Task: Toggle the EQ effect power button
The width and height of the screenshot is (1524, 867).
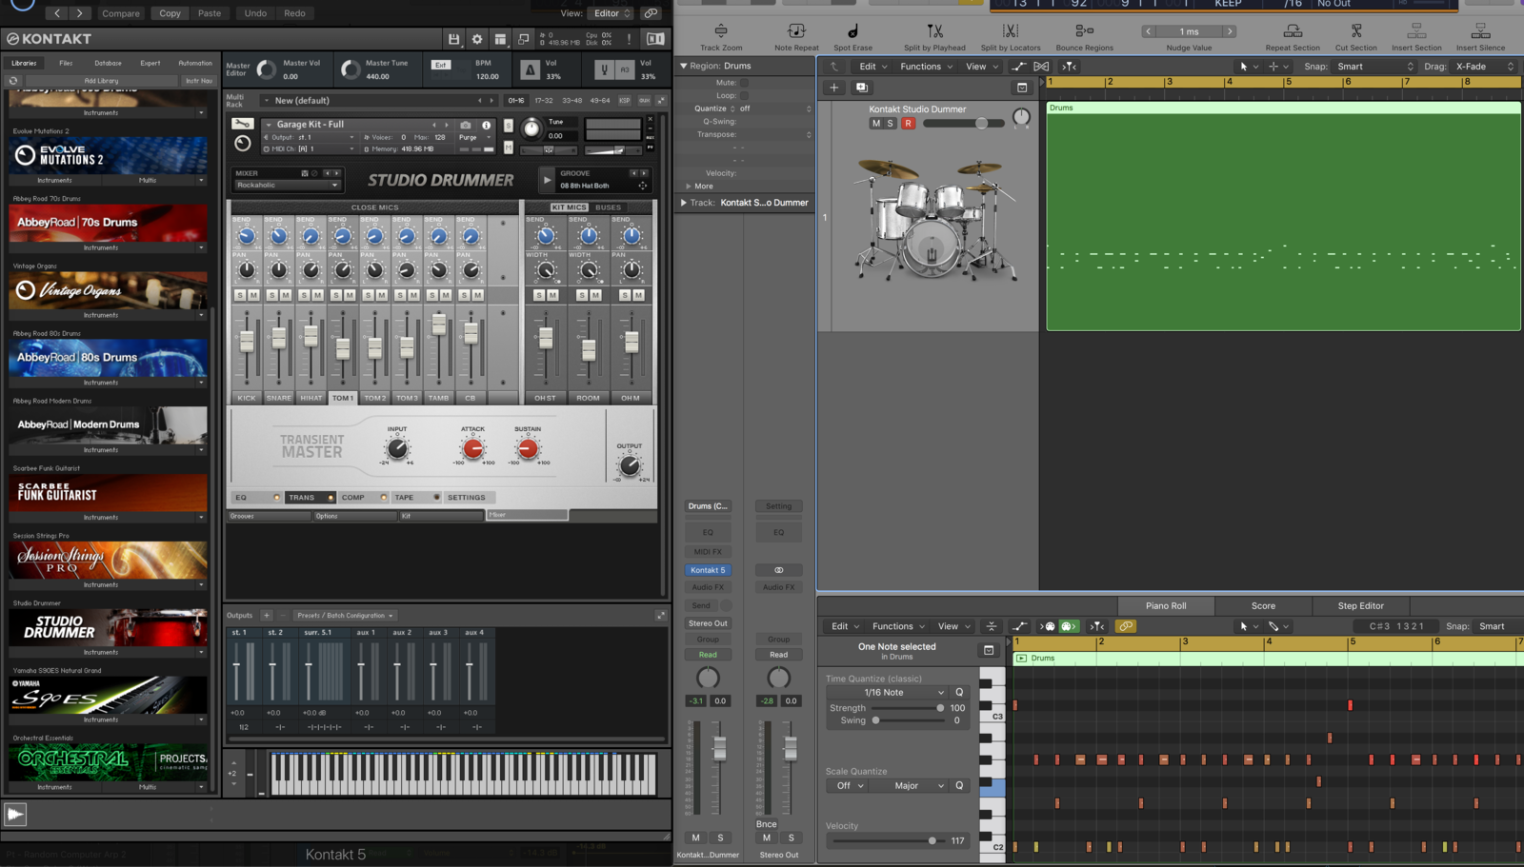Action: 276,498
